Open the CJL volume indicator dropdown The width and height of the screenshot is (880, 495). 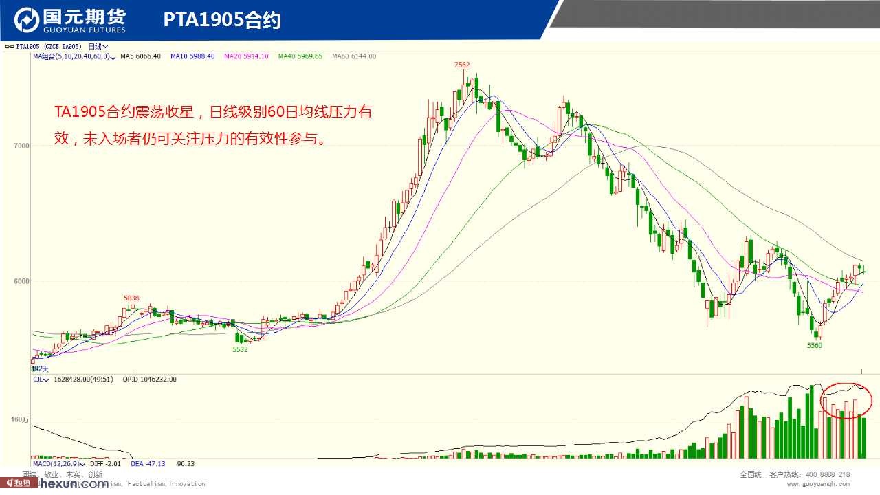tap(45, 379)
